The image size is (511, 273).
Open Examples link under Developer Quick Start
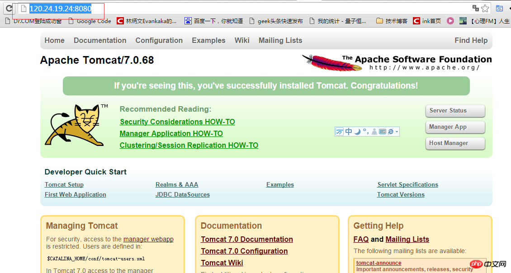[x=280, y=185]
